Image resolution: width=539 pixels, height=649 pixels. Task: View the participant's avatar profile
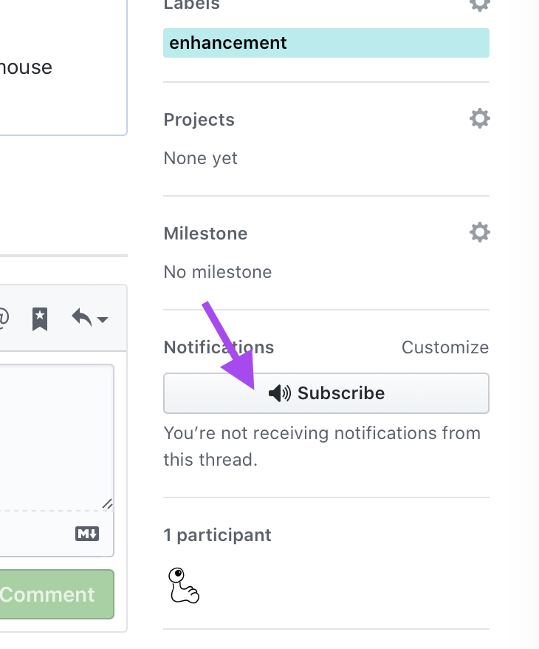point(185,585)
